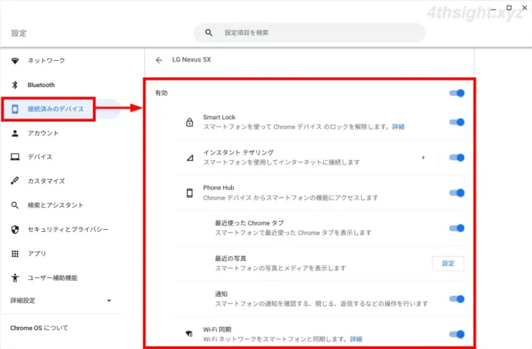Click the Wi-Fi sync icon

[189, 334]
